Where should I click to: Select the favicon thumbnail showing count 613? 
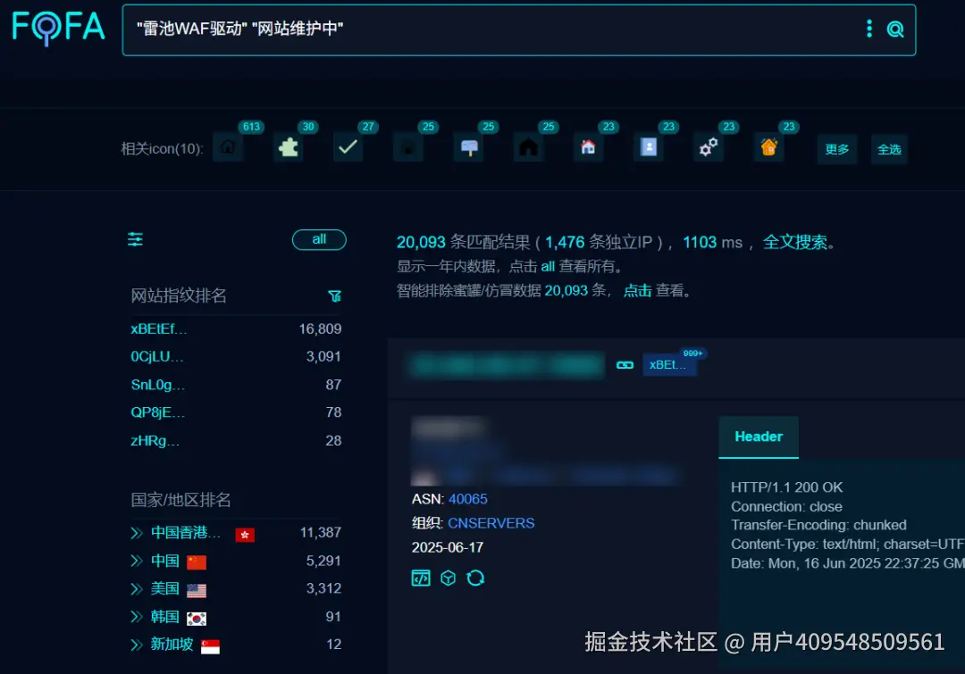(x=228, y=147)
